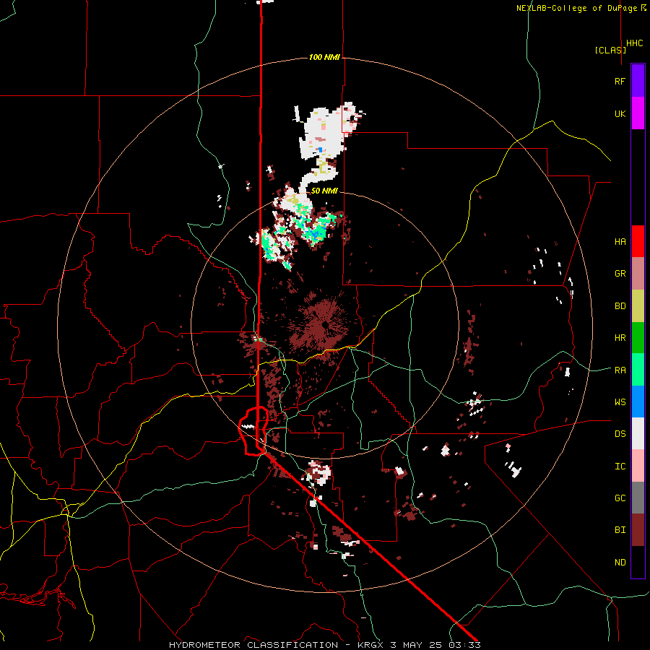Click the NEXLAB-College of DuPage credit text

[x=581, y=8]
